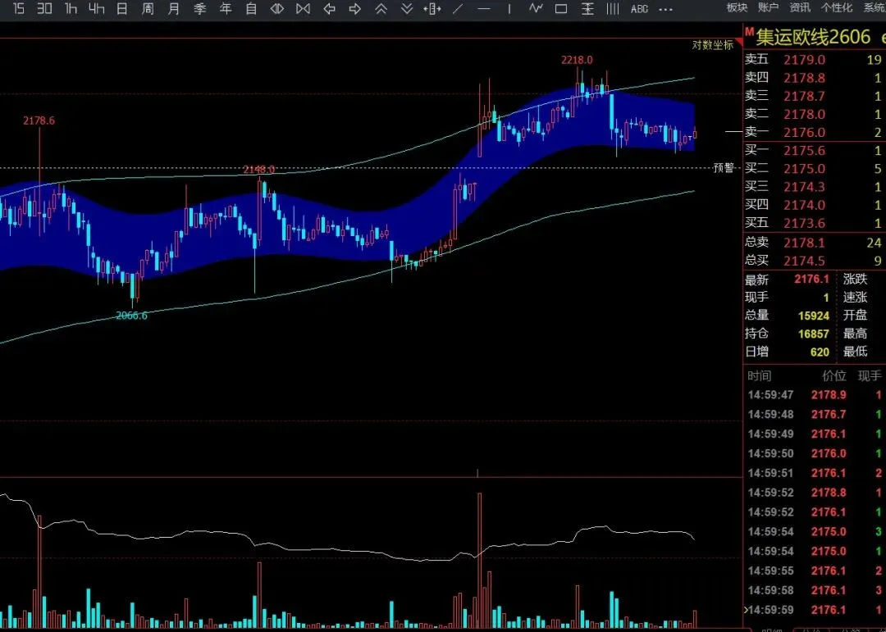Select the zigzag wave line tool
886x632 pixels.
pos(536,9)
